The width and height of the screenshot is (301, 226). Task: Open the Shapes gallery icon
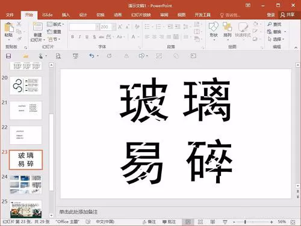213,27
